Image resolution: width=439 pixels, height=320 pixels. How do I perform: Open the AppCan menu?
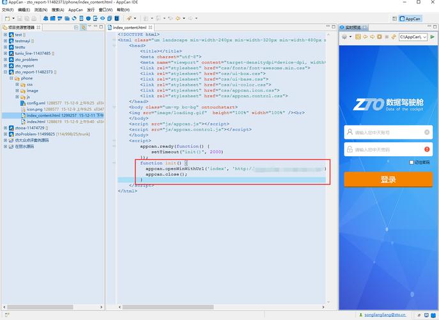coord(75,10)
